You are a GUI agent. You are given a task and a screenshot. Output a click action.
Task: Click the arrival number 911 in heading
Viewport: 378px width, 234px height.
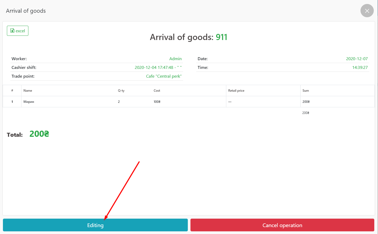pos(221,37)
